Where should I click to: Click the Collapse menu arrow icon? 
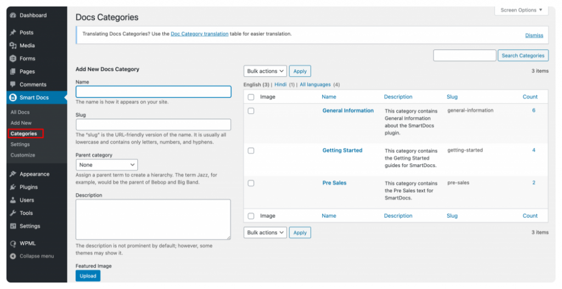pyautogui.click(x=13, y=256)
